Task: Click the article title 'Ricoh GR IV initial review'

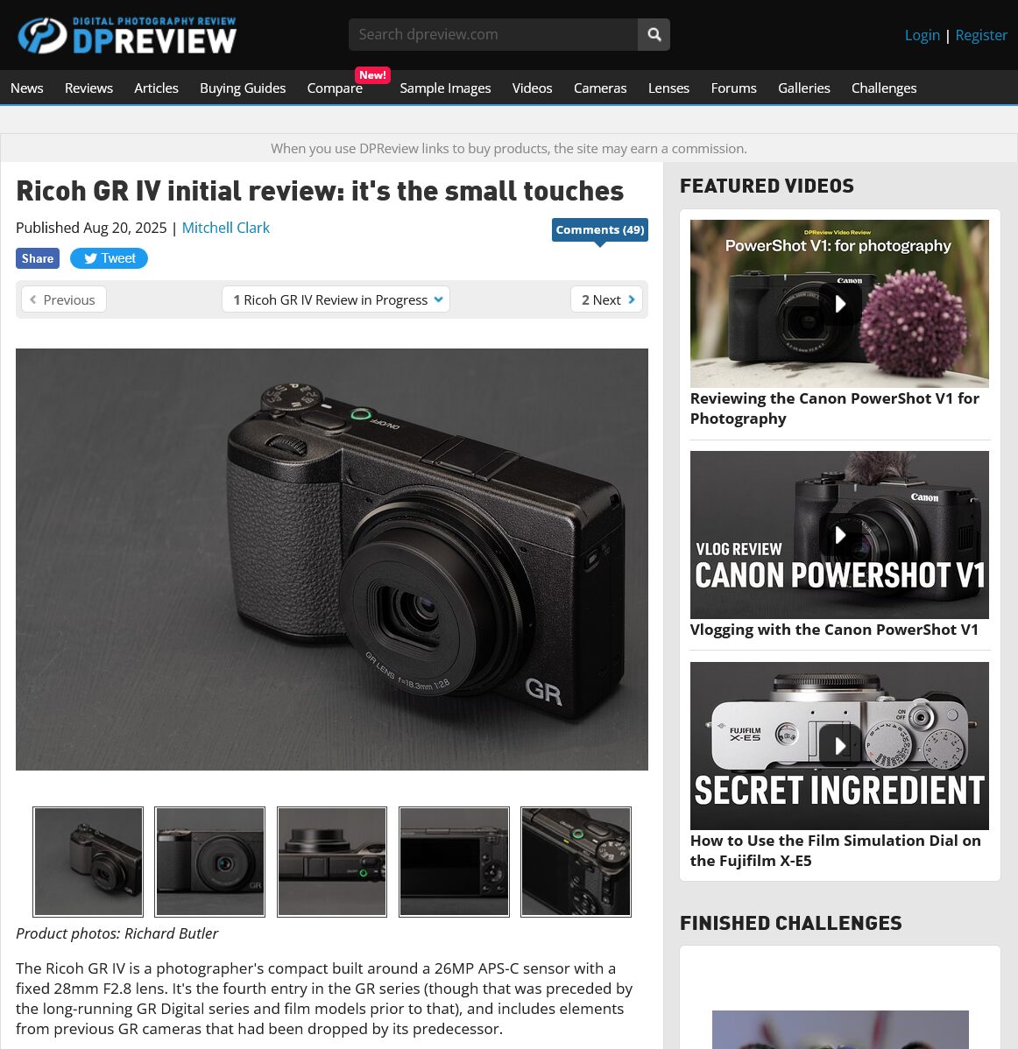Action: [320, 192]
